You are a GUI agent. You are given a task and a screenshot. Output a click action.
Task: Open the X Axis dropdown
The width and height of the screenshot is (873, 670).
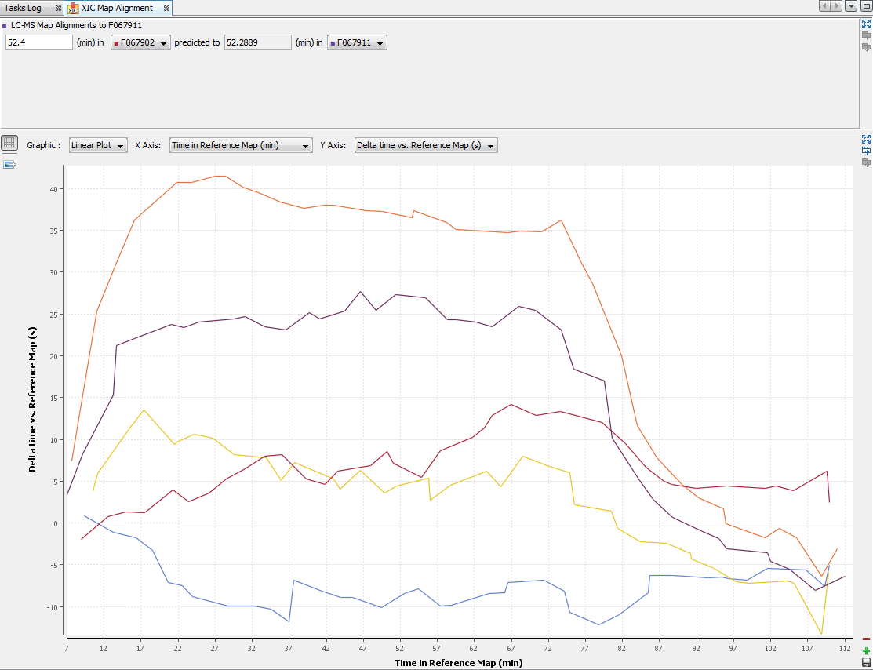[x=241, y=145]
